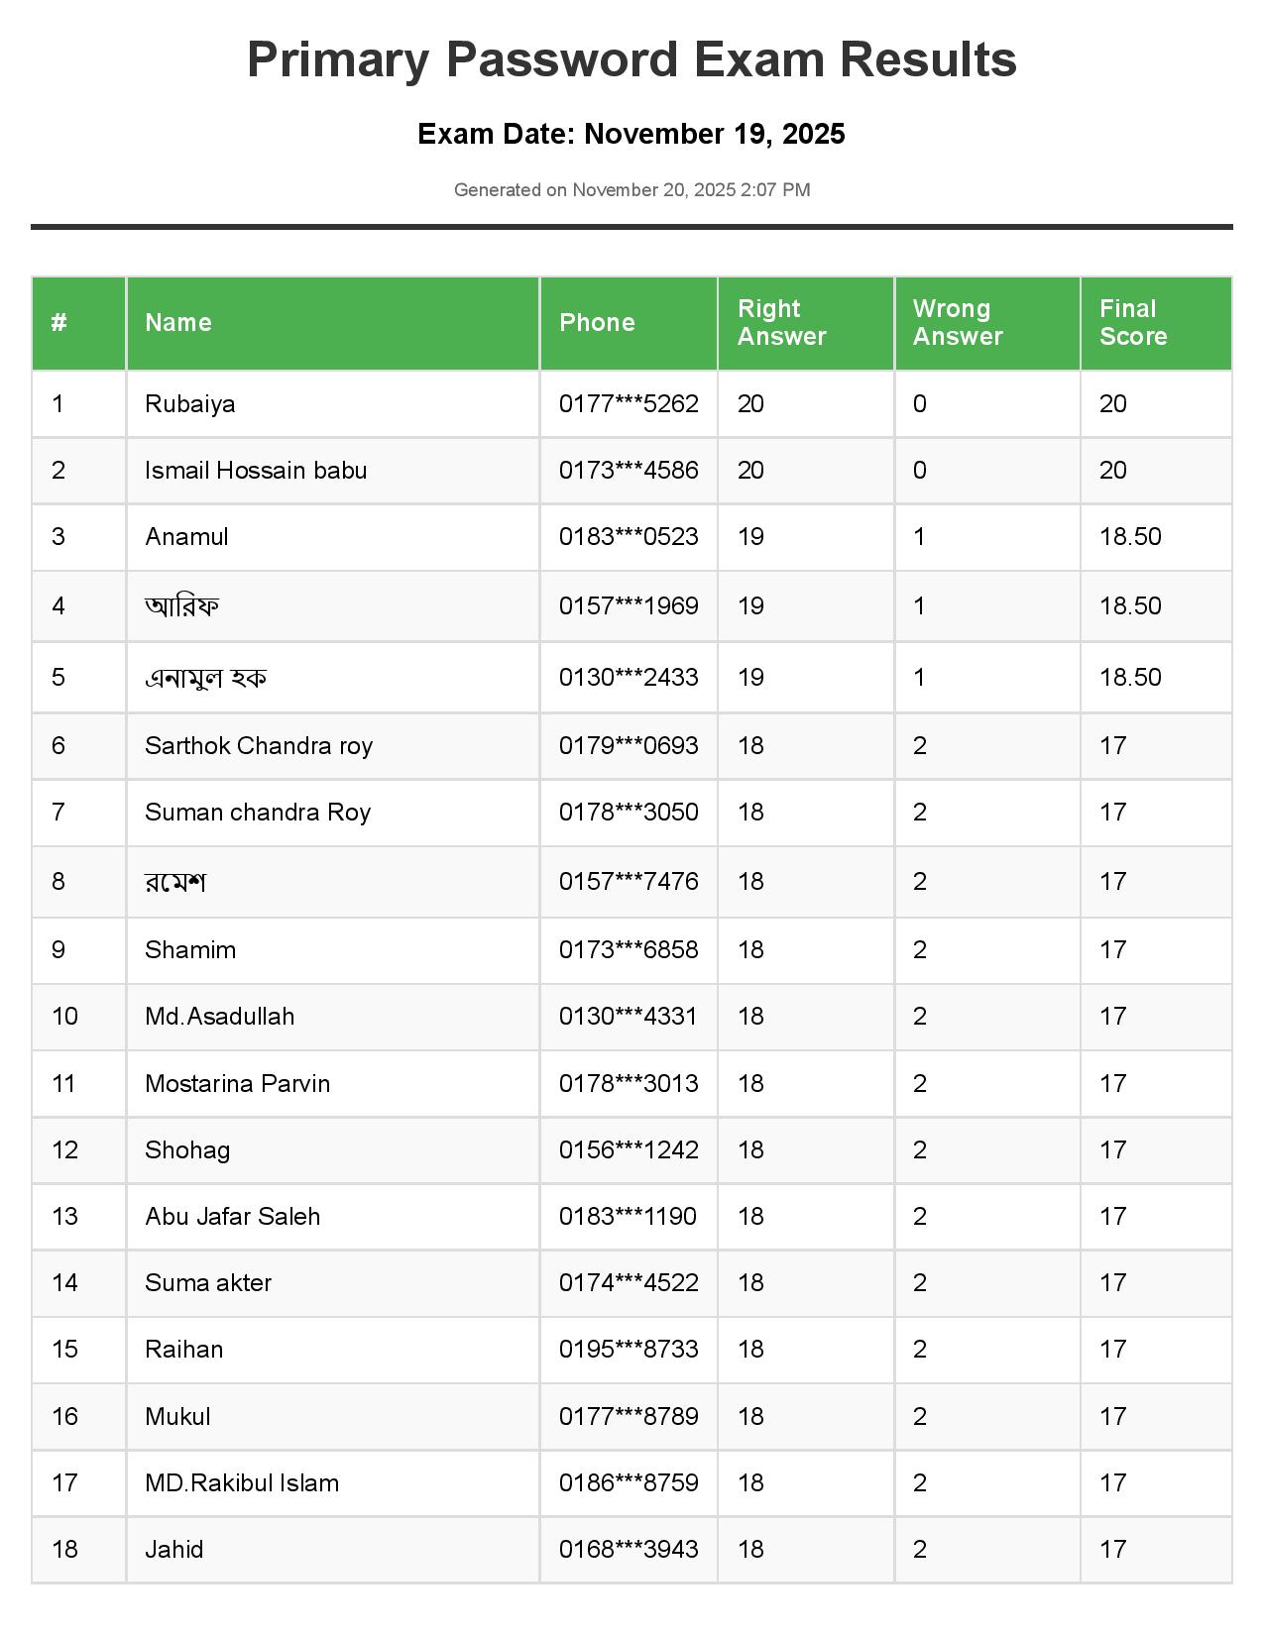The image size is (1264, 1635).
Task: Click the 'Final Score' column header
Action: click(1132, 322)
